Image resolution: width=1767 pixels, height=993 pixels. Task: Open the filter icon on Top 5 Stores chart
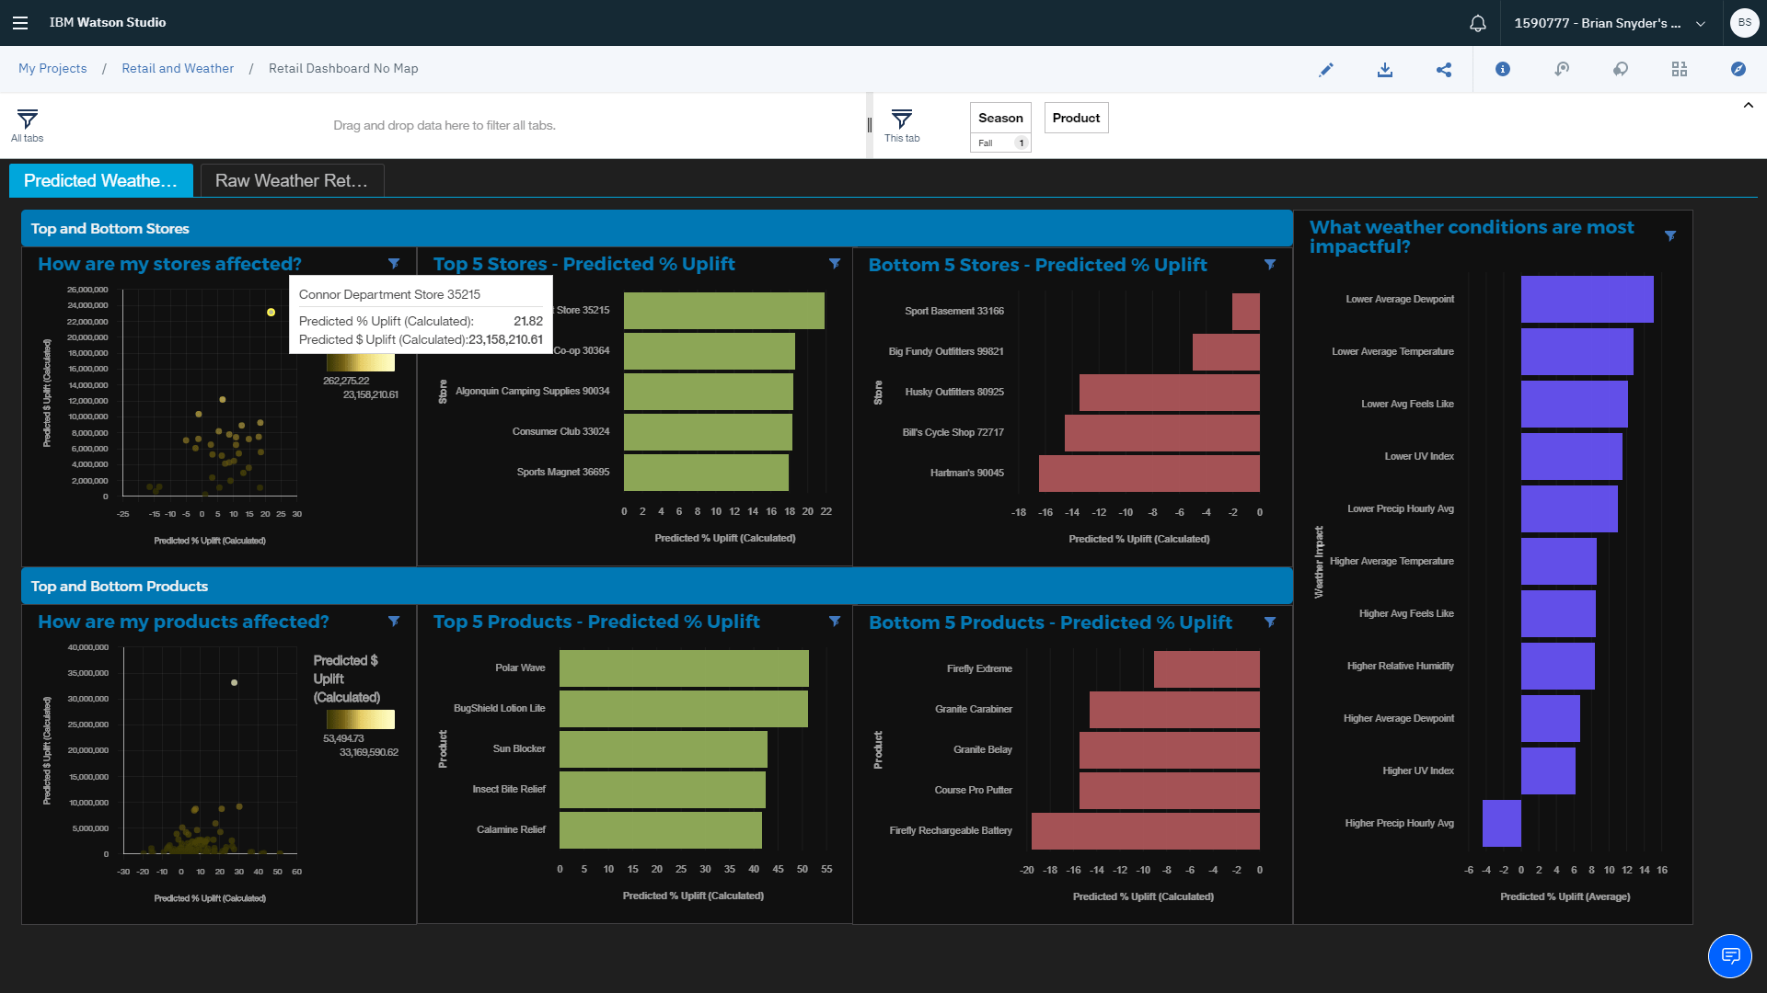tap(835, 264)
